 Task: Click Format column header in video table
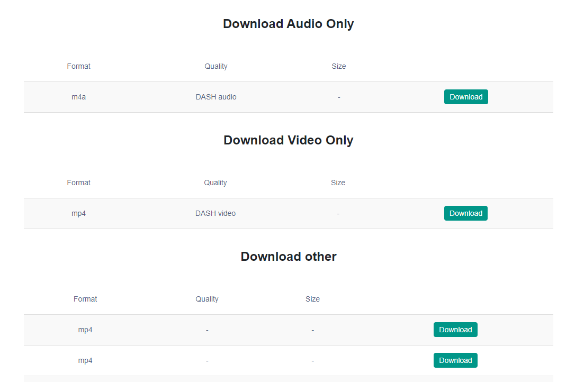pyautogui.click(x=78, y=183)
